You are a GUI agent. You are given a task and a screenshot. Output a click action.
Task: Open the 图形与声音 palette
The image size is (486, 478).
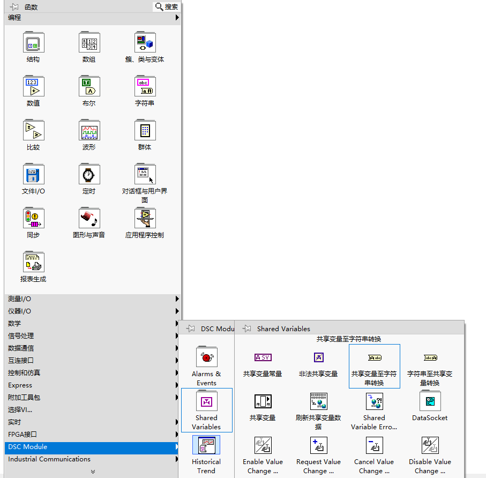(89, 218)
